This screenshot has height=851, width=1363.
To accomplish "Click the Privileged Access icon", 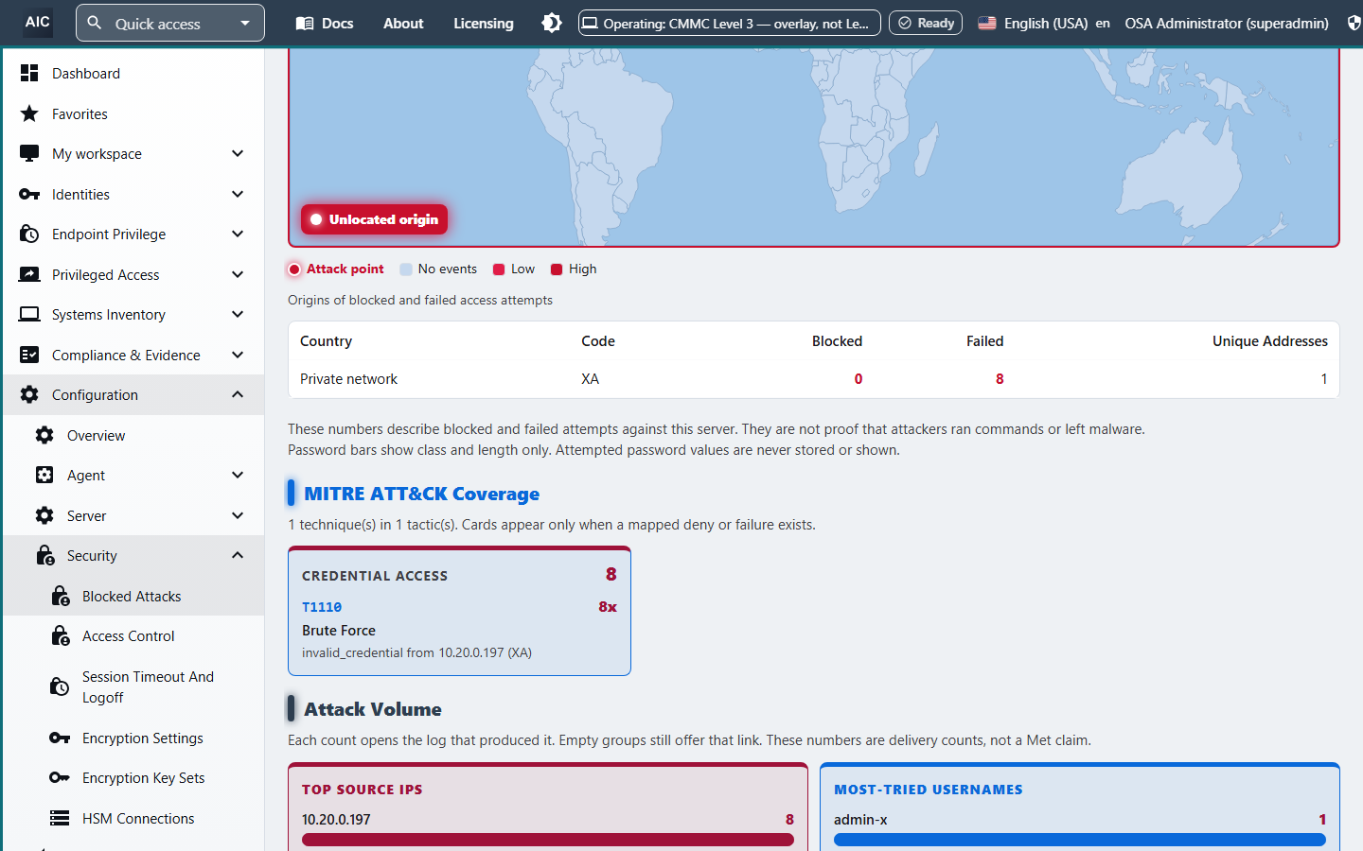I will [x=29, y=274].
